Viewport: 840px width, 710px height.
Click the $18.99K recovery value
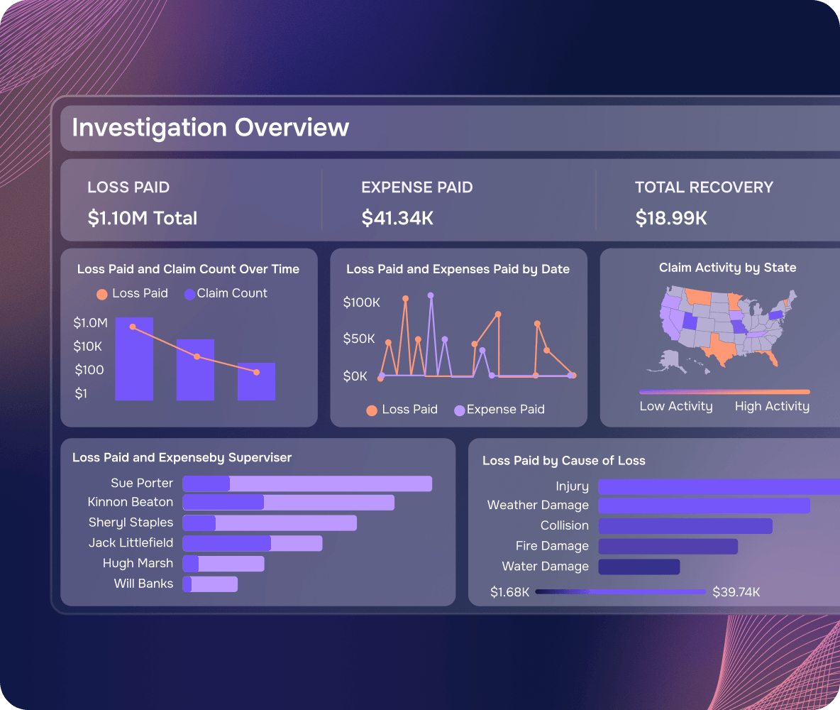pyautogui.click(x=671, y=218)
